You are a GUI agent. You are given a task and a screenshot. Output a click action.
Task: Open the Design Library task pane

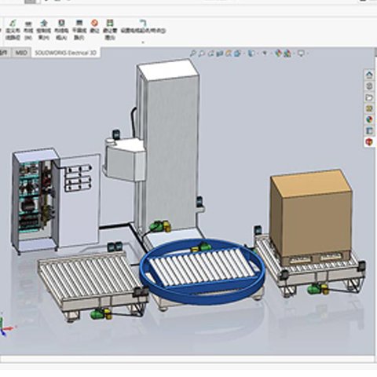pyautogui.click(x=369, y=86)
